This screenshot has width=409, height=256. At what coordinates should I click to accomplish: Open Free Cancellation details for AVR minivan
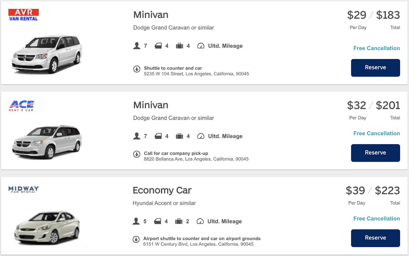(377, 48)
